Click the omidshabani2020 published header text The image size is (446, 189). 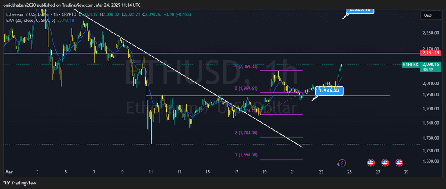[71, 5]
